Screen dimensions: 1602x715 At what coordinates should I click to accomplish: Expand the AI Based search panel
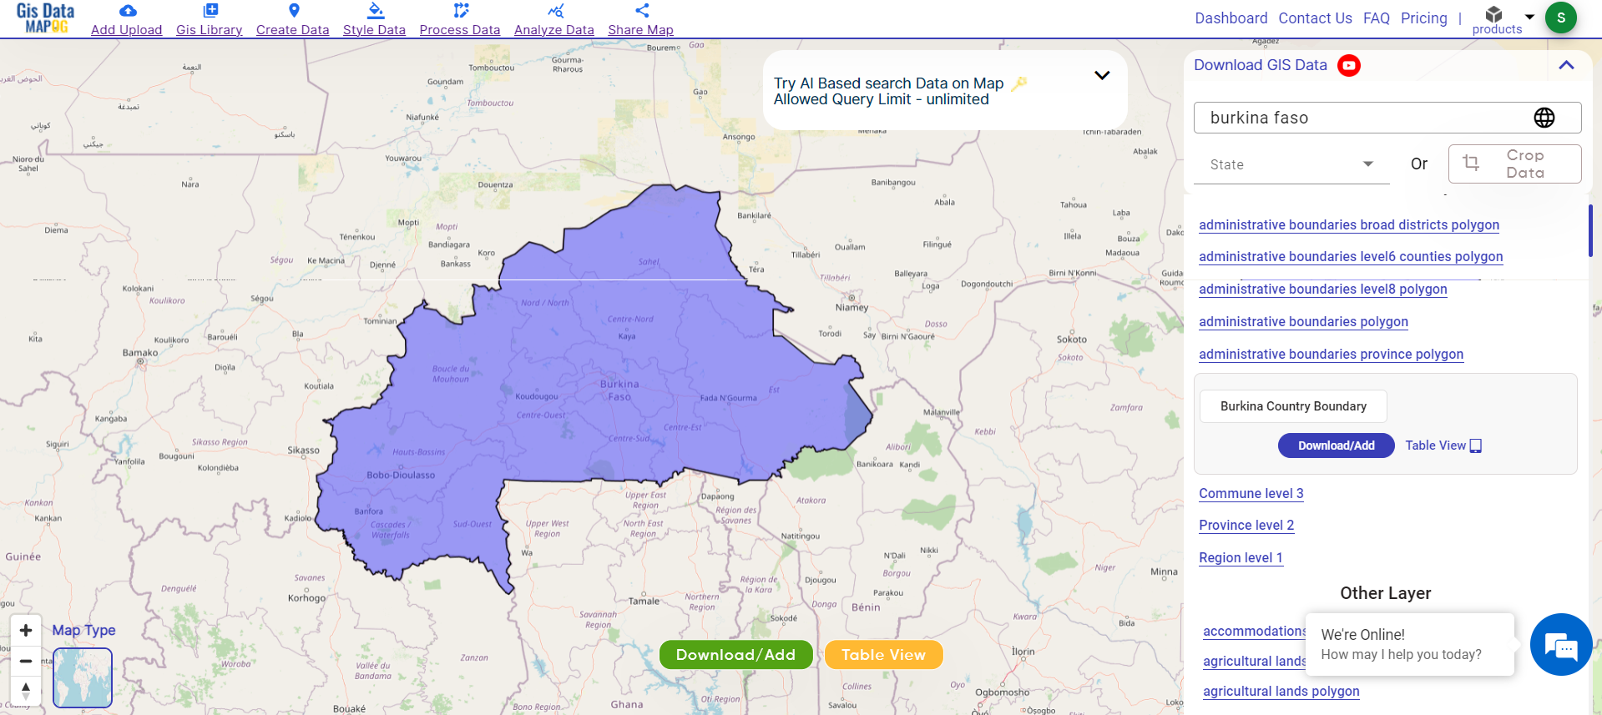[1101, 76]
